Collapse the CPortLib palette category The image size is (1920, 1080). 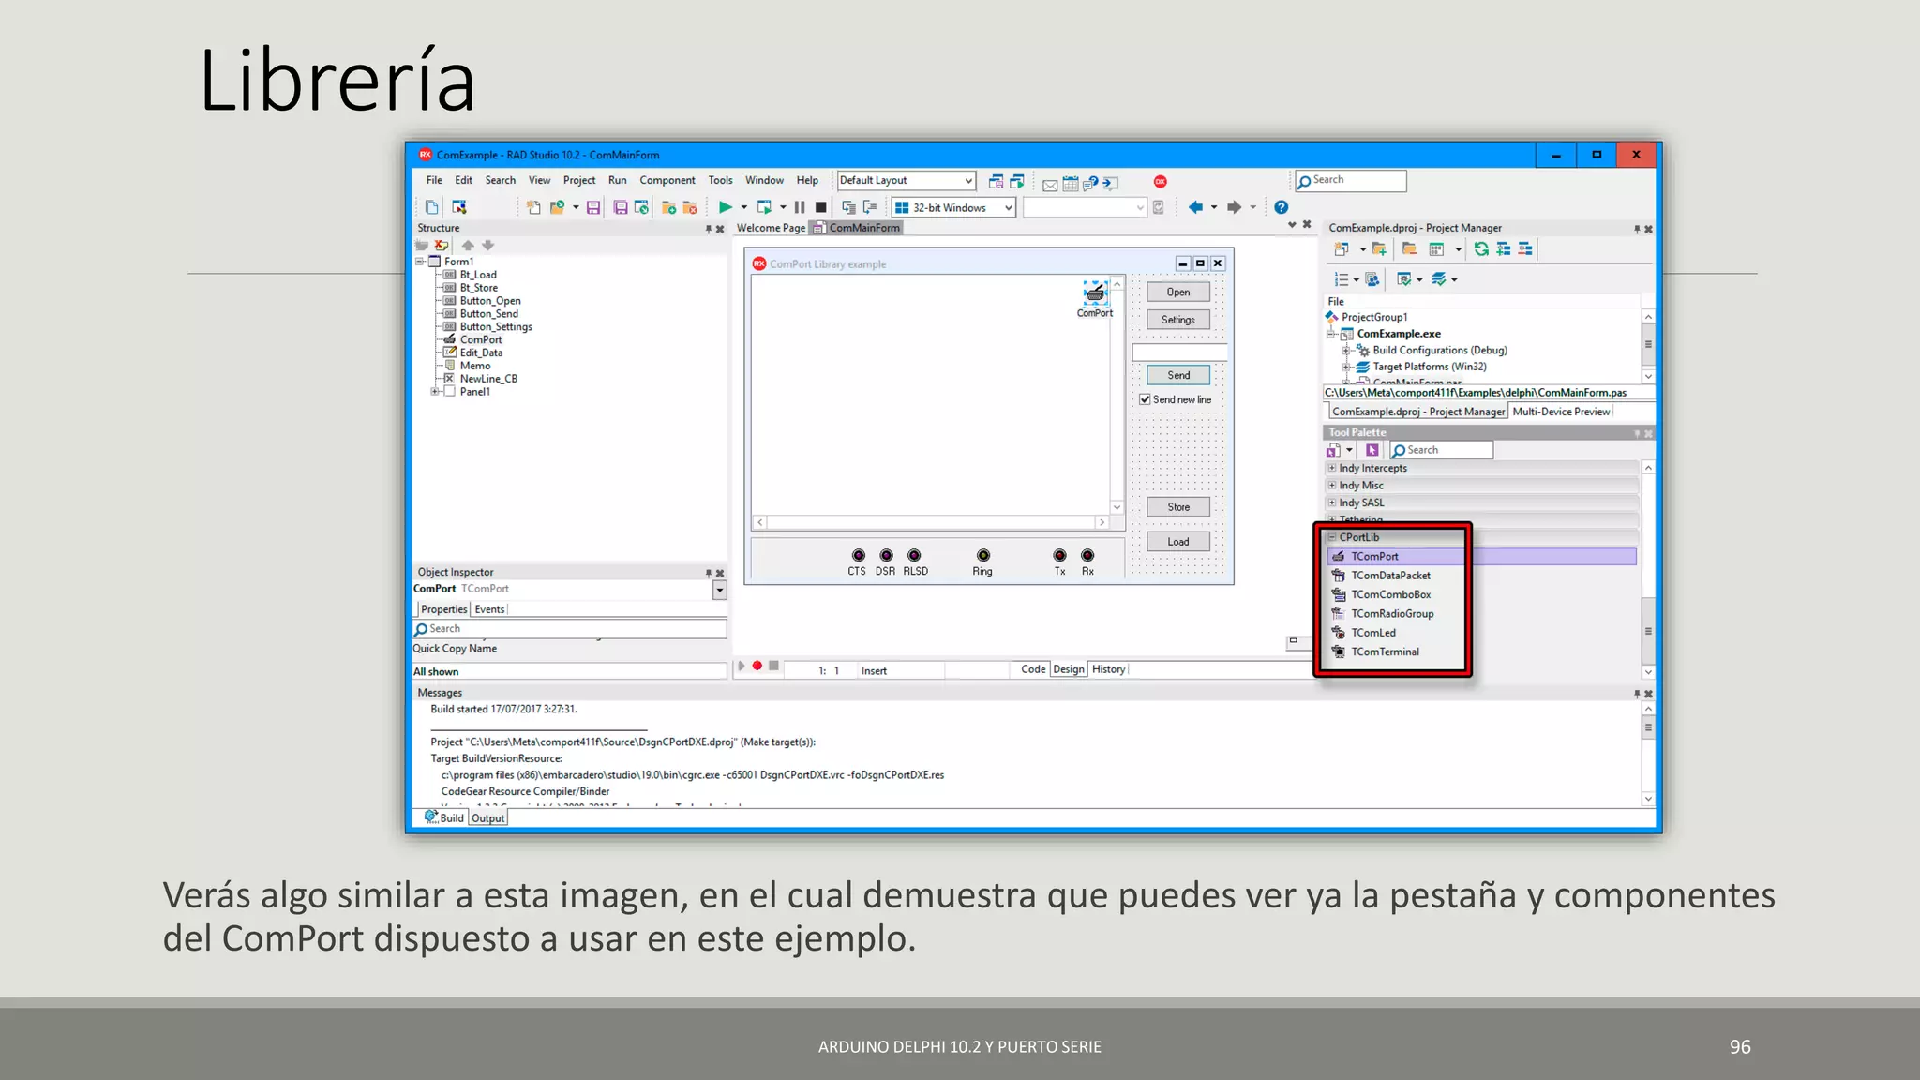point(1332,537)
